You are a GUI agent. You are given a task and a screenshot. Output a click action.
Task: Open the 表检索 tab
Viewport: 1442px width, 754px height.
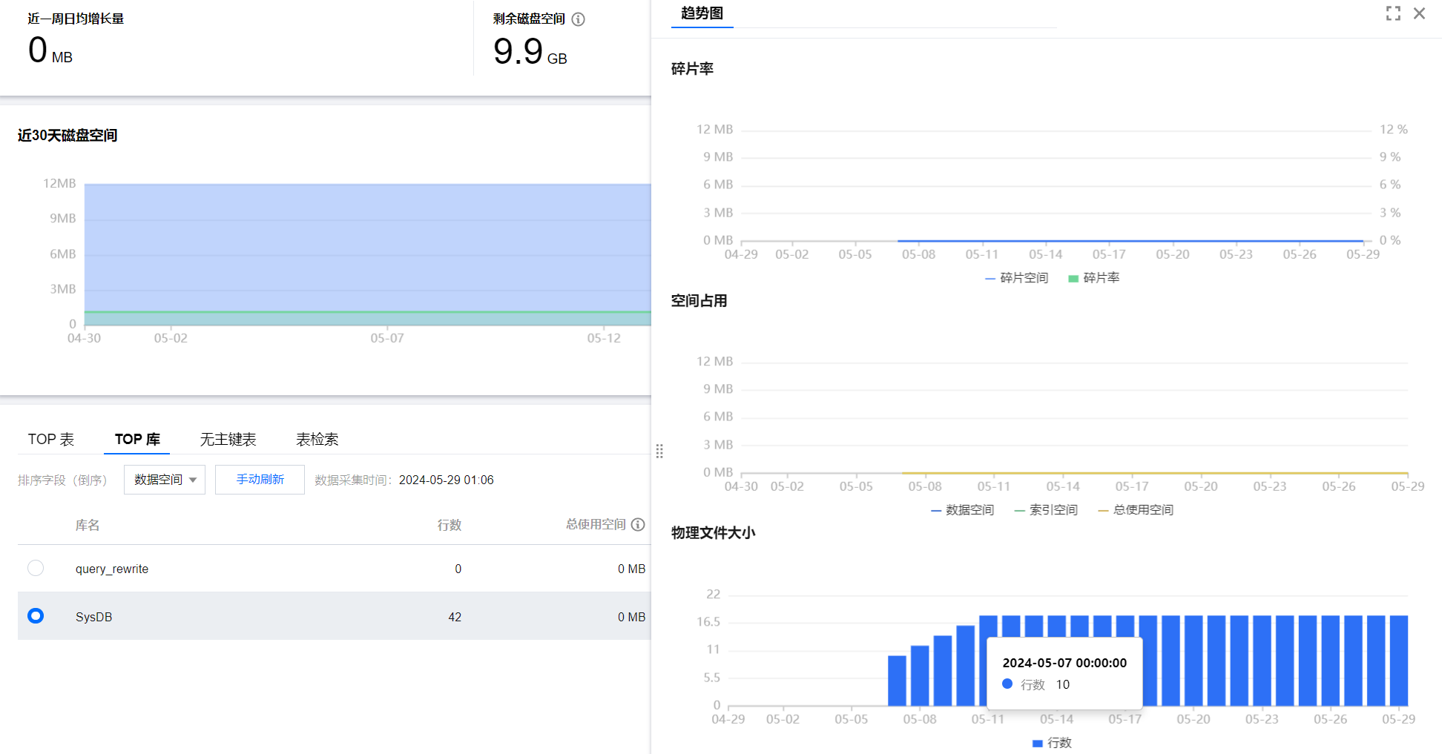tap(317, 440)
